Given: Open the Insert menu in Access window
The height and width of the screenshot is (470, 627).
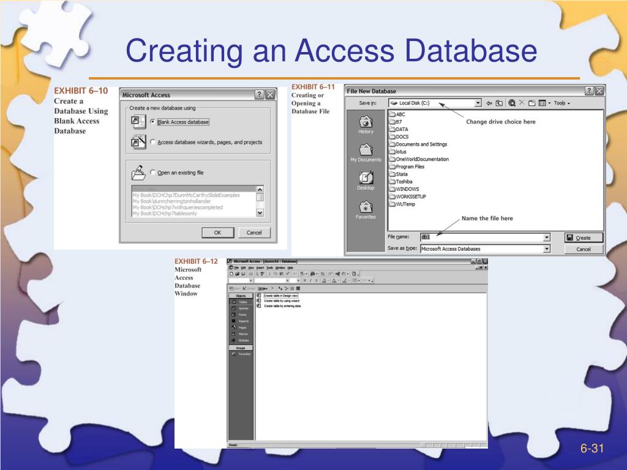Looking at the screenshot, I should tap(260, 268).
